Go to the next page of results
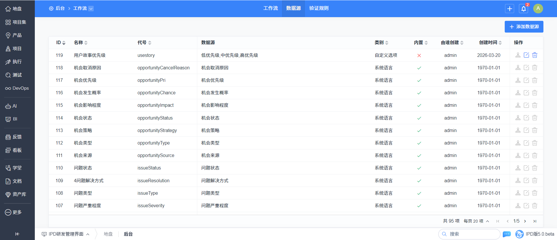Viewport: 557px width, 240px height. click(525, 221)
